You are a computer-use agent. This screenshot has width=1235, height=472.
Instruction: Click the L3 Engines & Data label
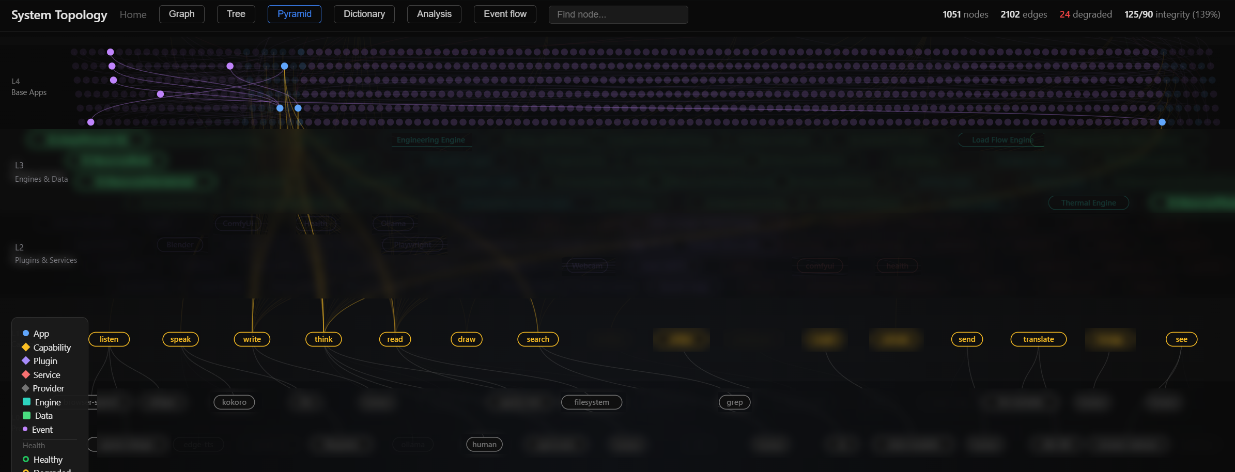tap(41, 172)
